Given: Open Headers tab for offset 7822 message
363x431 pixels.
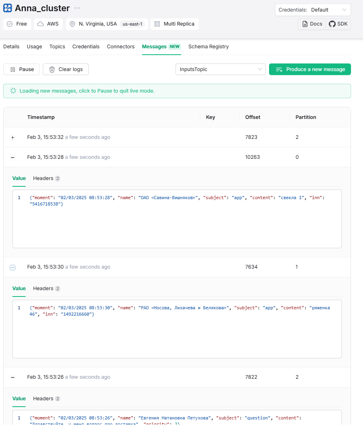Looking at the screenshot, I should (46, 399).
